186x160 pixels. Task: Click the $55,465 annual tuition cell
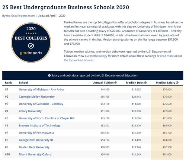105,97
